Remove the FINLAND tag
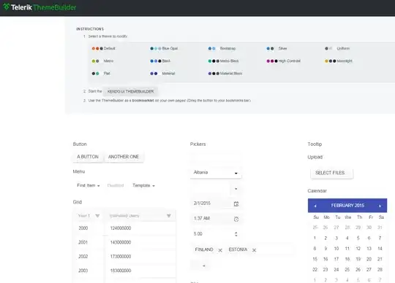 220,250
